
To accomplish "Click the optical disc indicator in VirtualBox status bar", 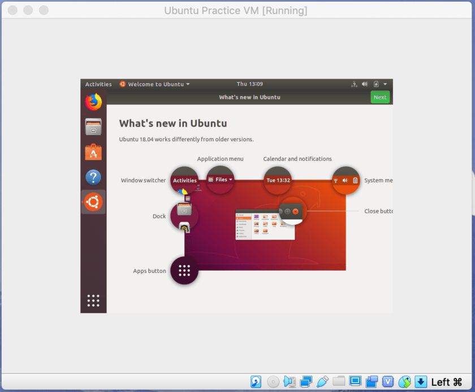I will 273,382.
